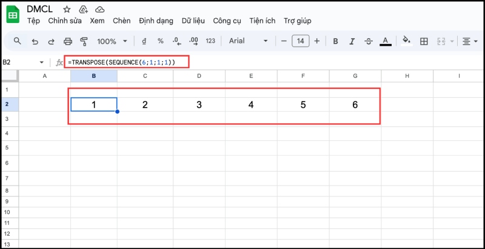The width and height of the screenshot is (485, 249).
Task: Select row 10 header
Action: pos(10,212)
